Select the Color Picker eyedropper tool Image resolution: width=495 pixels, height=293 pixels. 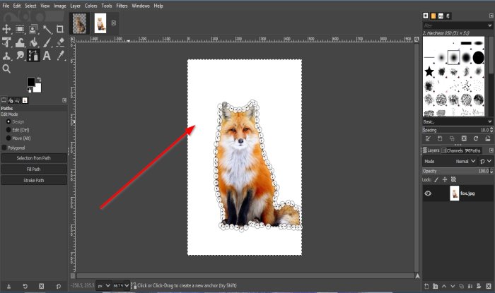tap(61, 55)
